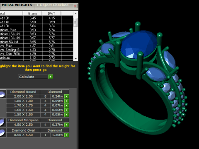This screenshot has width=199, height=149.
Task: Click the 0.09tw total weight cell
Action: 57,101
